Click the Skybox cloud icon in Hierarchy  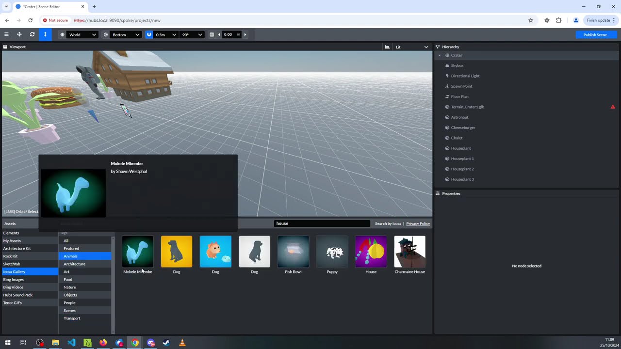tap(447, 65)
